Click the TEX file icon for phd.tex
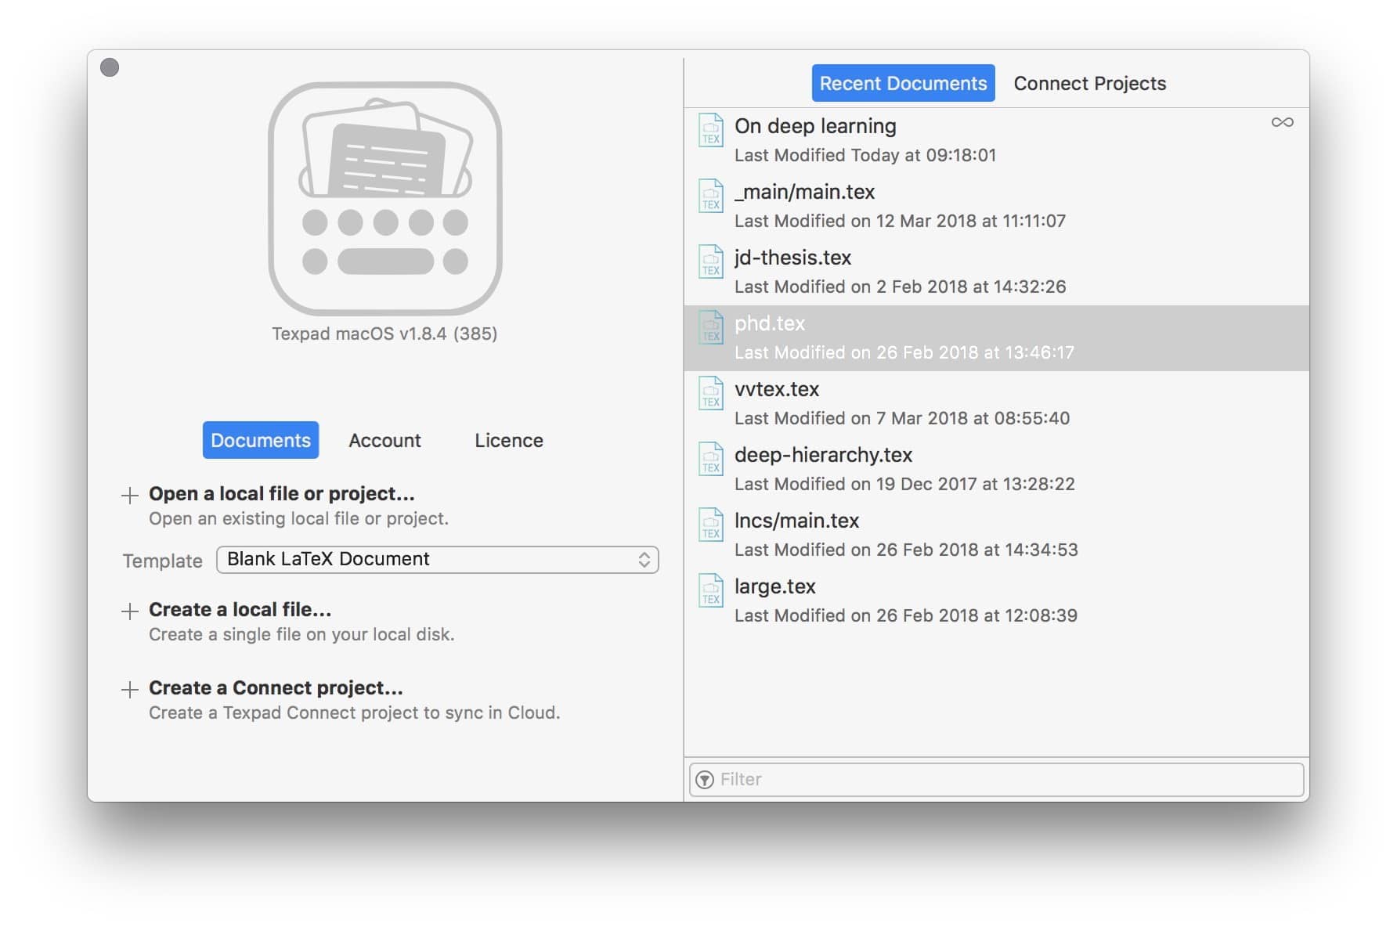 [x=710, y=327]
